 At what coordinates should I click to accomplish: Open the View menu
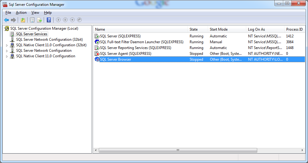click(x=35, y=13)
